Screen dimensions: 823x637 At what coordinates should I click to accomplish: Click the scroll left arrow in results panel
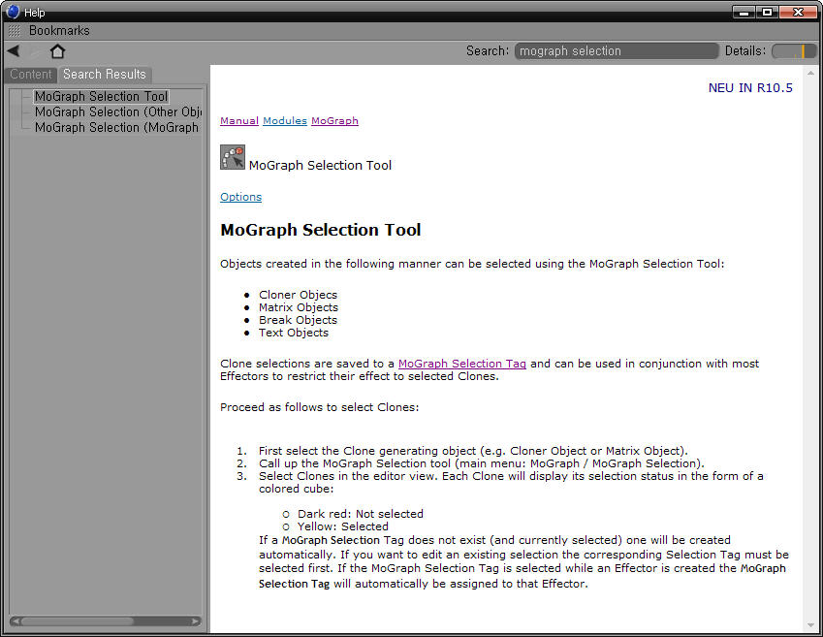[x=16, y=621]
